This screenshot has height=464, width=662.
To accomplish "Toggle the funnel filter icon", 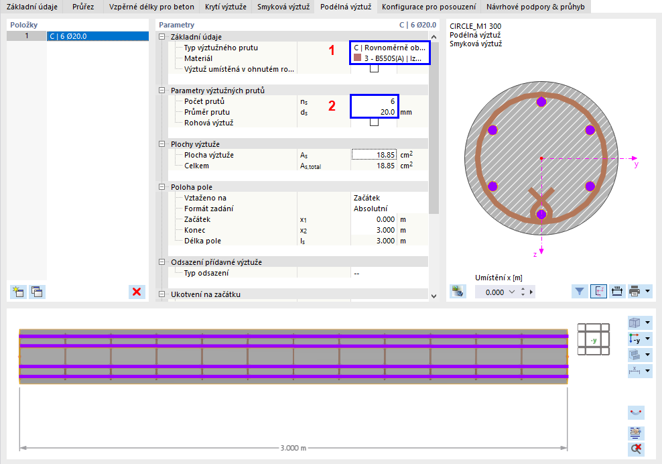I will click(580, 291).
